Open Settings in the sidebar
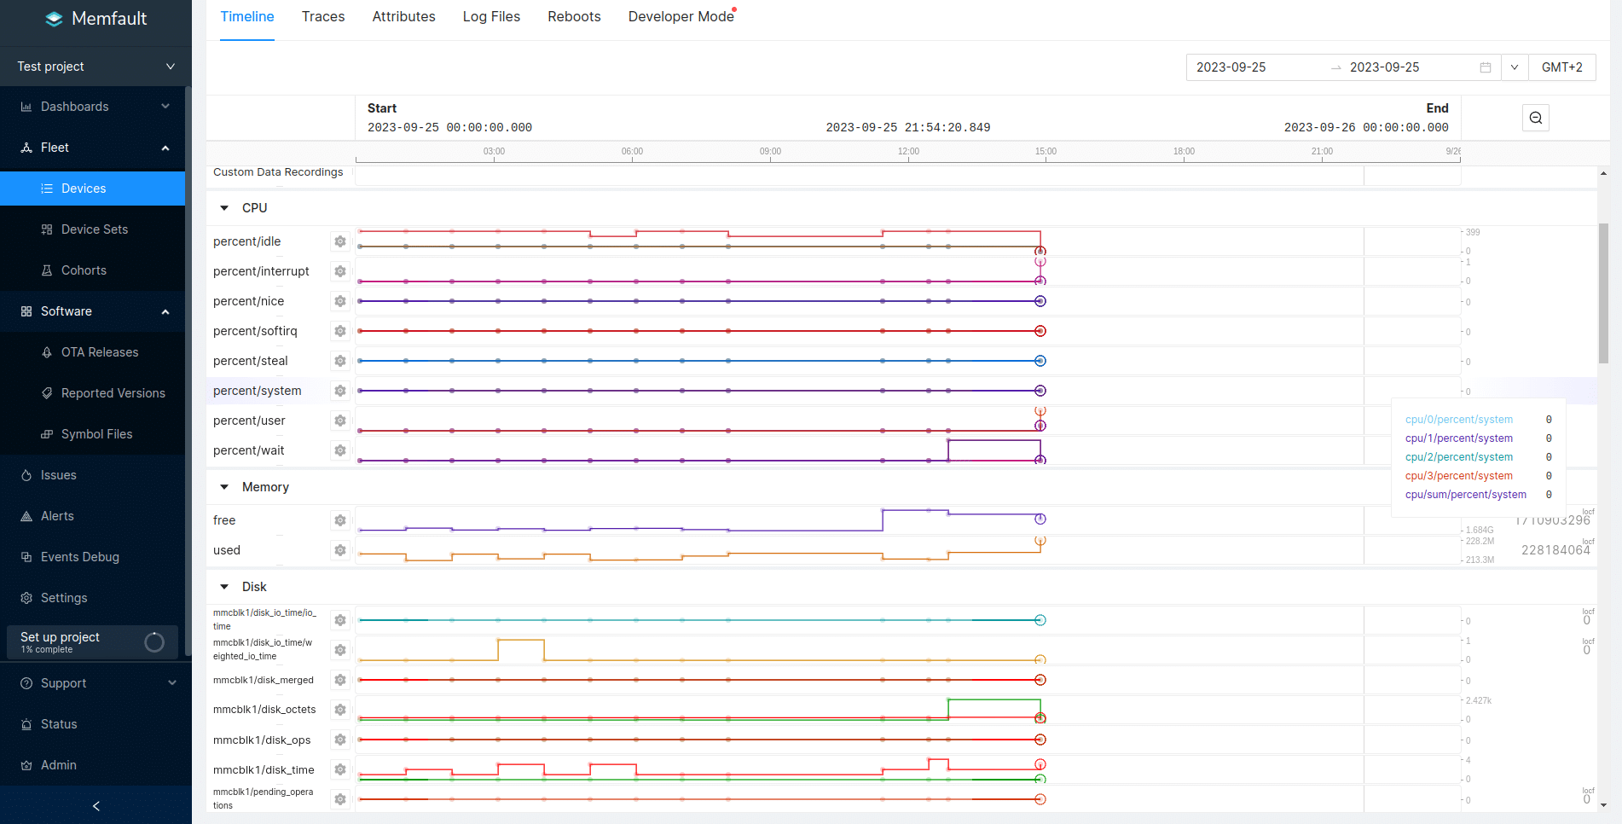Viewport: 1622px width, 824px height. pyautogui.click(x=92, y=598)
